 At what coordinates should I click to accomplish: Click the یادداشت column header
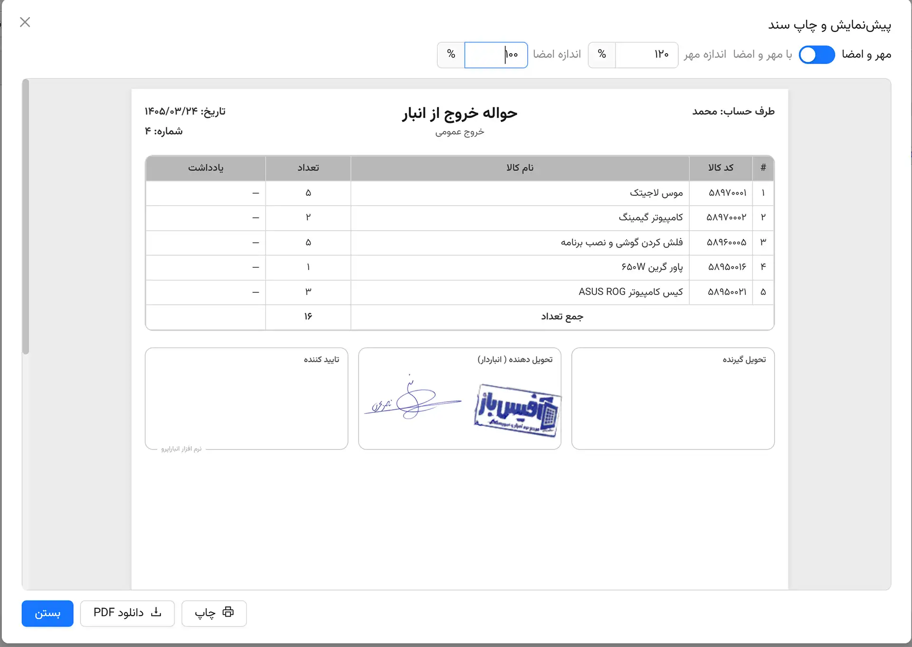click(206, 168)
